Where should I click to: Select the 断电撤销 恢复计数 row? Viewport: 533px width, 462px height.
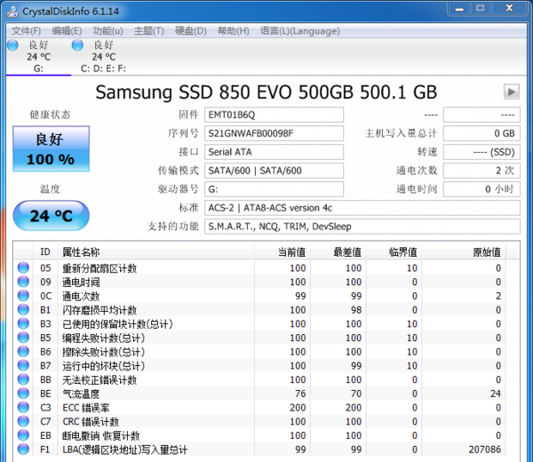point(260,435)
